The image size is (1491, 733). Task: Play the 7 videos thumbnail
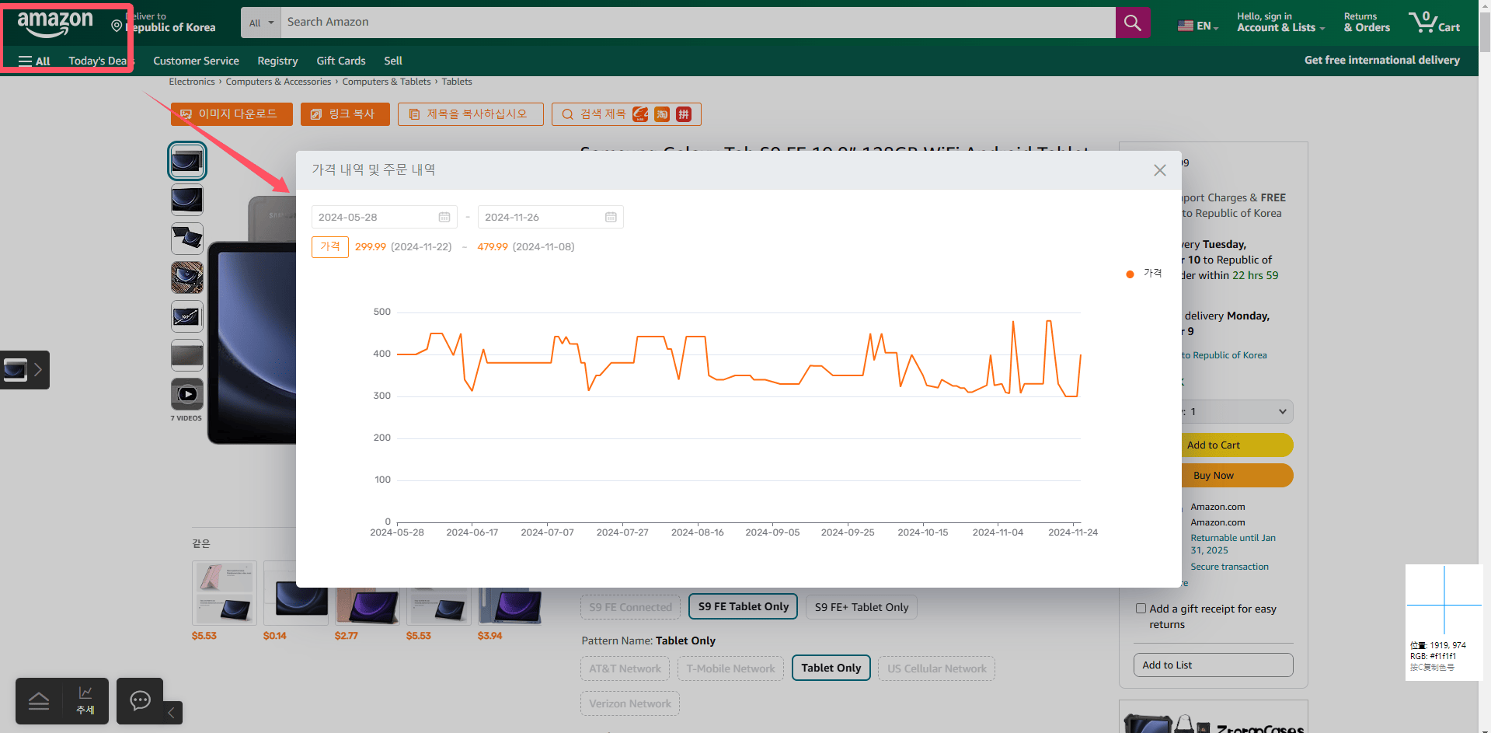click(x=187, y=394)
